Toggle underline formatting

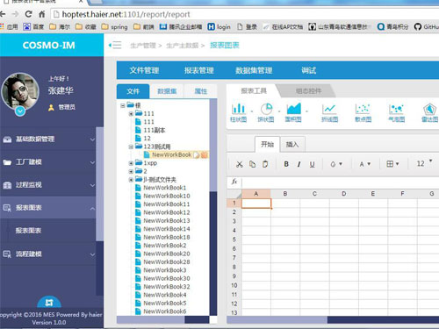coord(313,164)
